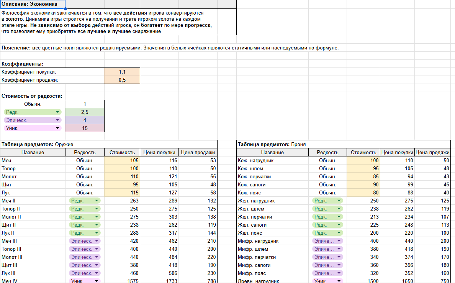Screen dimensions: 455x283
Task: Open the Уник. dropdown in rarity cost table
Action: (x=57, y=128)
